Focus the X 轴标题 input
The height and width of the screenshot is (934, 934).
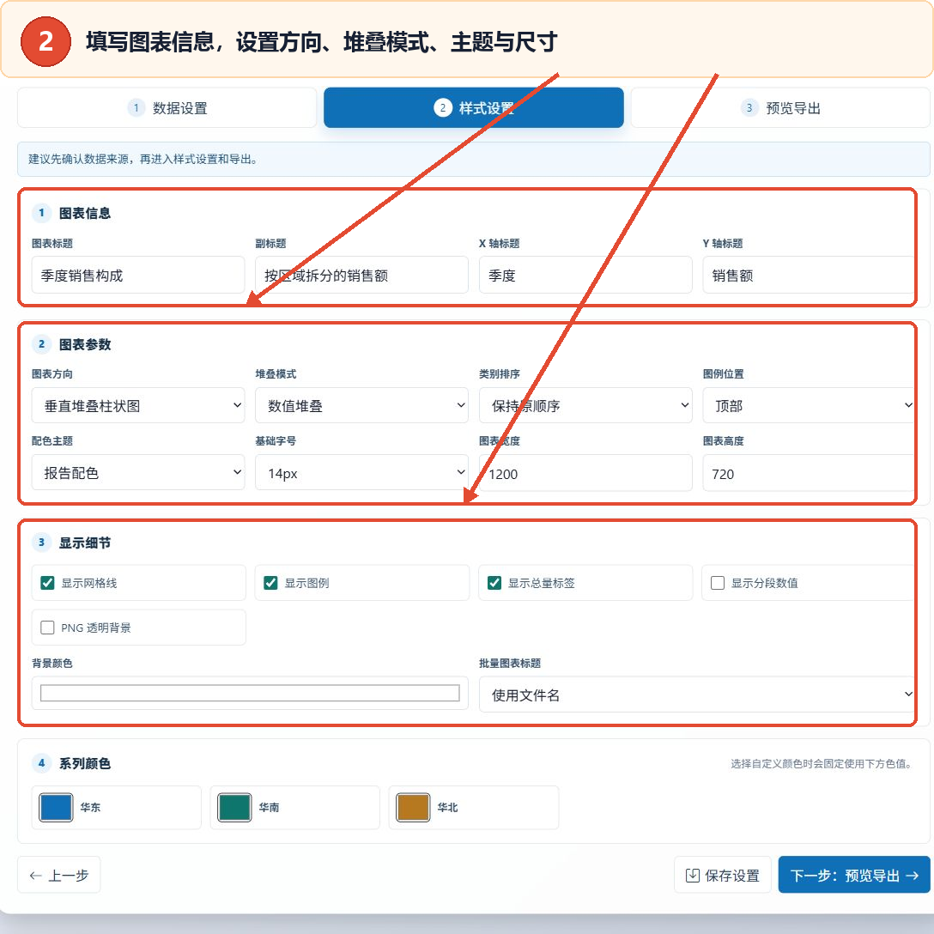585,276
